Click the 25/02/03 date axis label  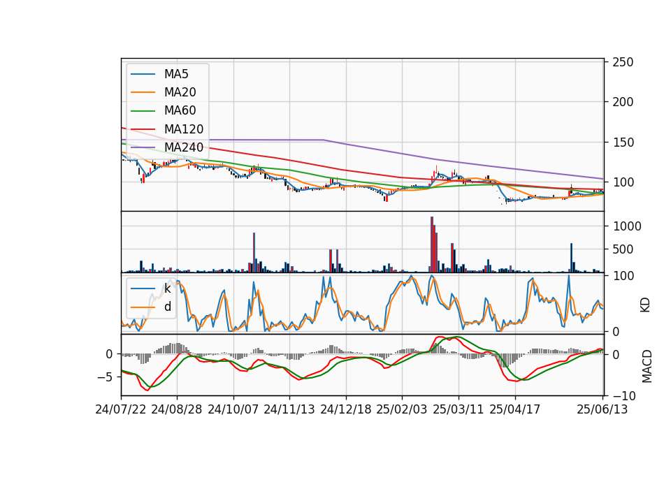coord(402,409)
